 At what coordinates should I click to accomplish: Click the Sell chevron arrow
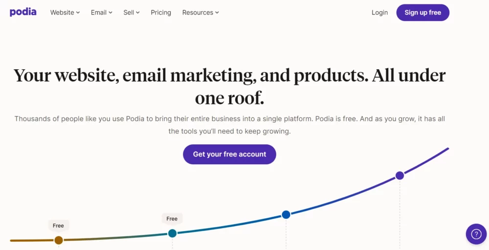[x=138, y=13]
